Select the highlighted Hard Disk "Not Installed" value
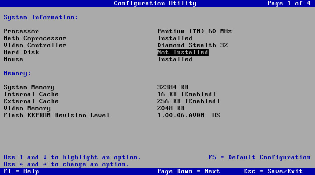The width and height of the screenshot is (315, 175). [x=183, y=52]
